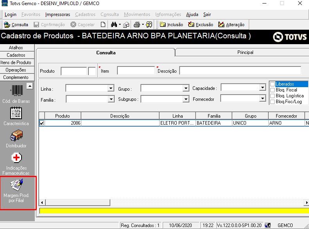Open the Caracteristica sidebar shortcut

pyautogui.click(x=16, y=116)
